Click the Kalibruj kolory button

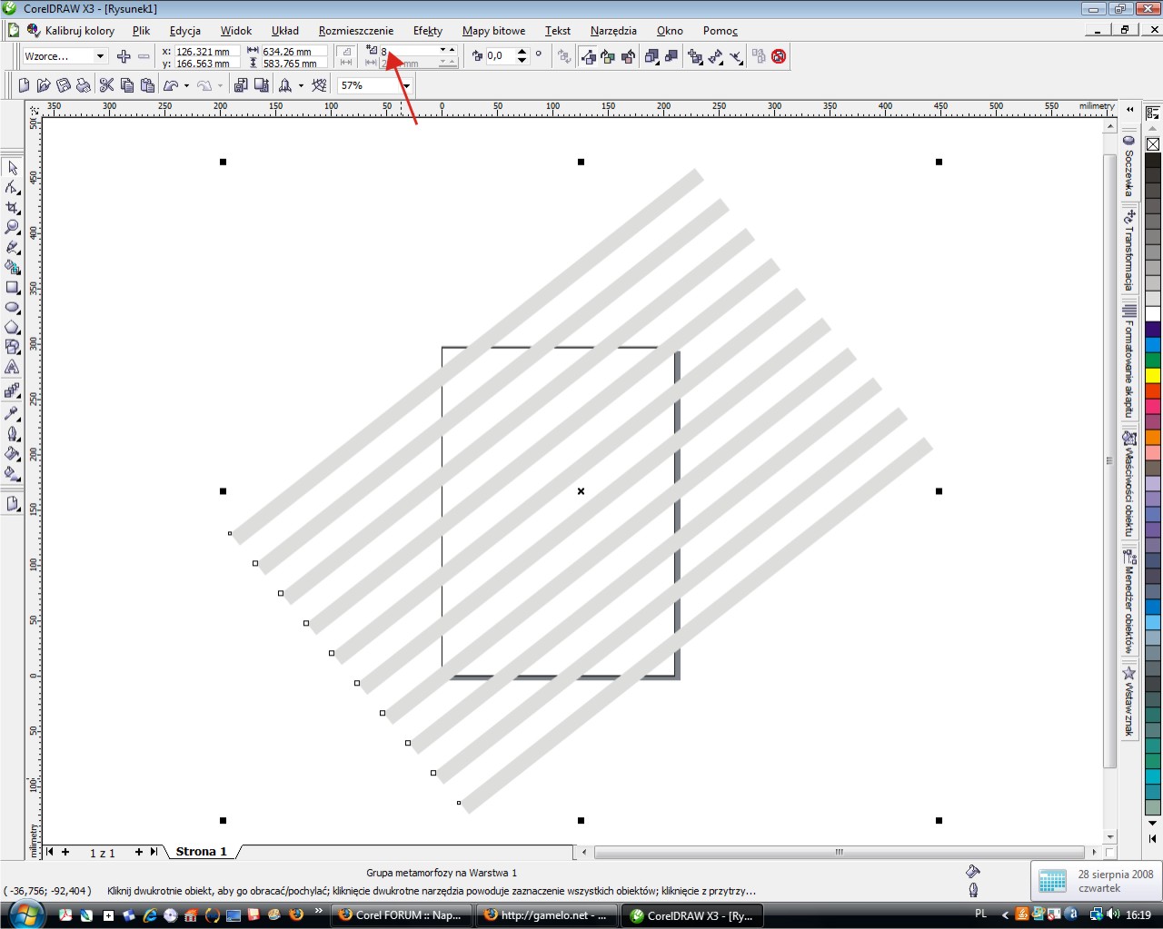point(71,31)
